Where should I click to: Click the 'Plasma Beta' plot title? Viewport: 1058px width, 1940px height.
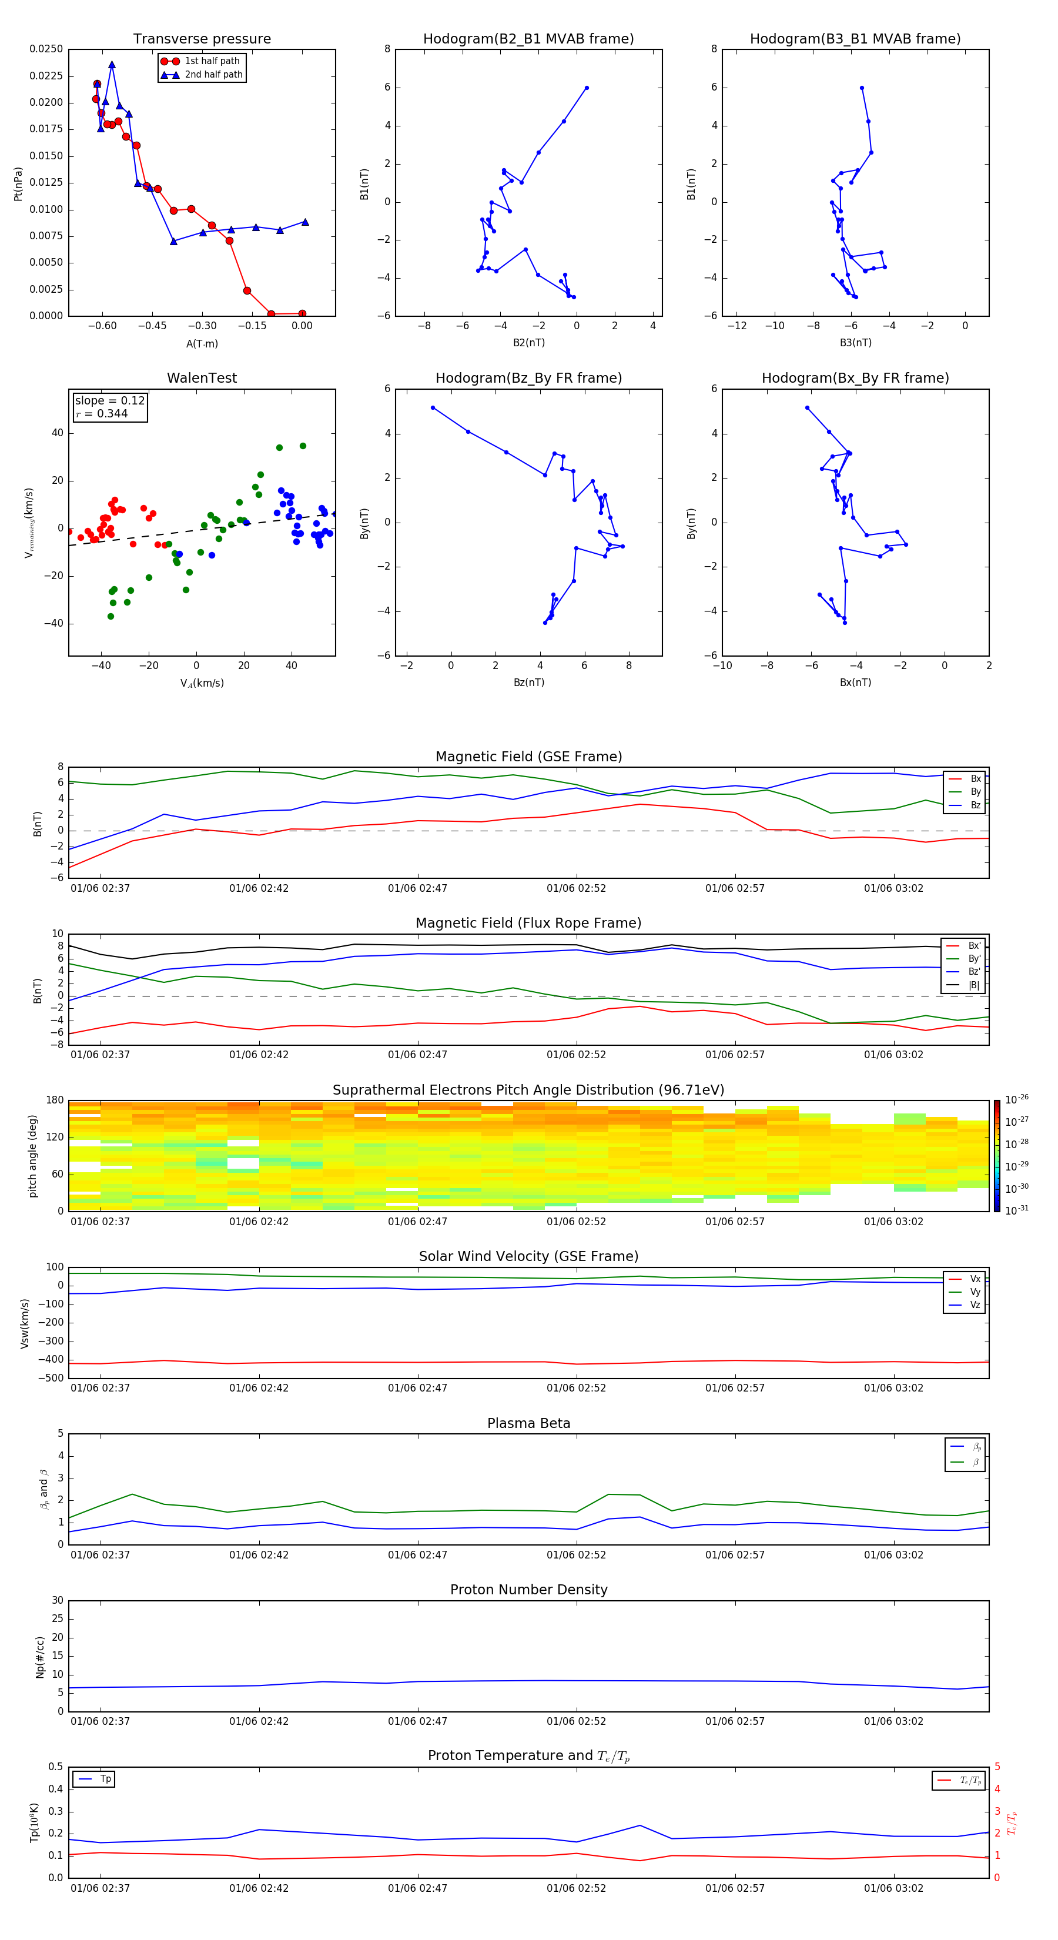[x=528, y=1424]
